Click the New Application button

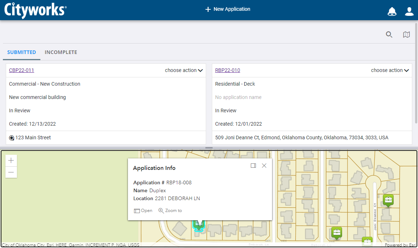[x=228, y=9]
